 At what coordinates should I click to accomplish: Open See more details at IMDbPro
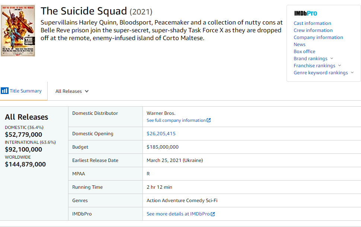point(178,214)
